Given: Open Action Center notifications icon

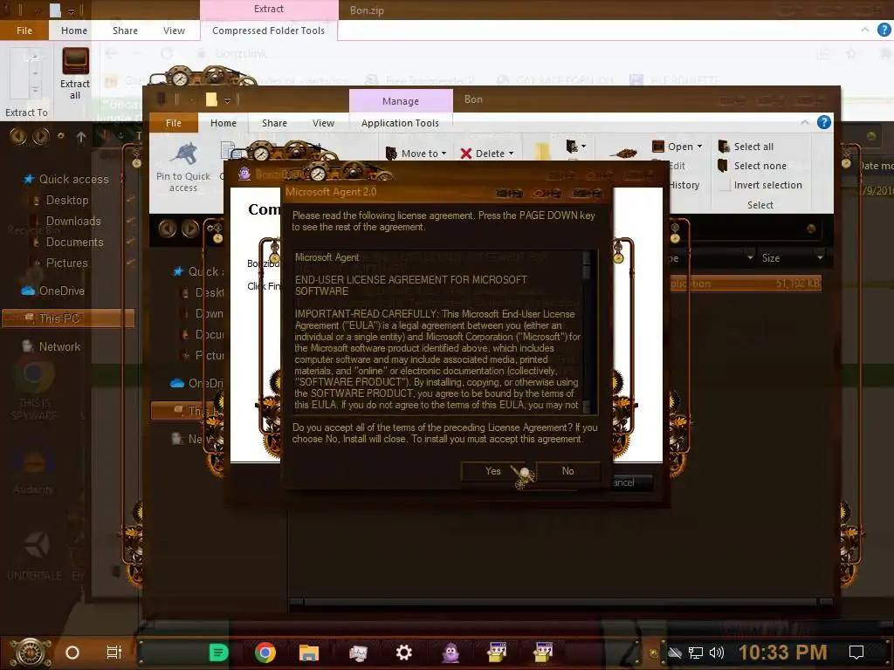Looking at the screenshot, I should point(856,652).
